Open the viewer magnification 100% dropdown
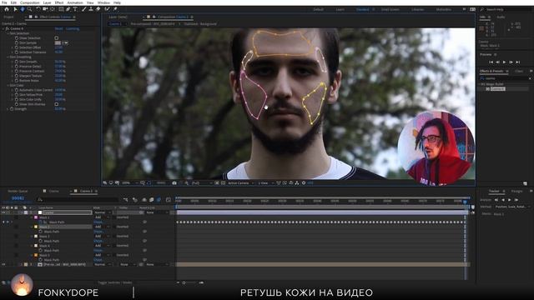 (x=129, y=183)
